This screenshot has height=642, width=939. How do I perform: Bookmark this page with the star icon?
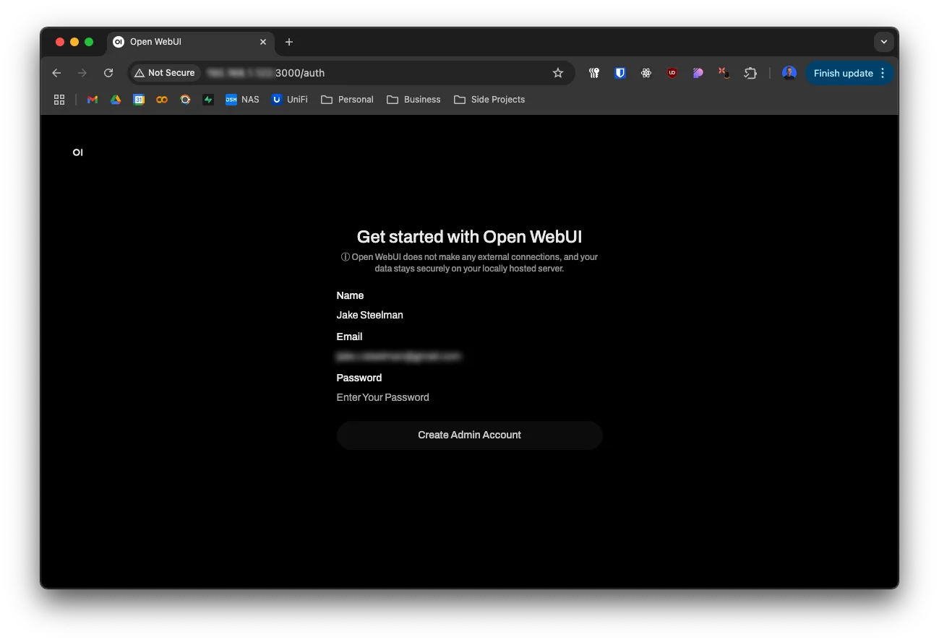point(558,73)
